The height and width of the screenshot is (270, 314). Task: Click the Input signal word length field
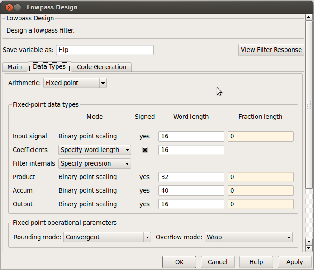click(x=191, y=136)
